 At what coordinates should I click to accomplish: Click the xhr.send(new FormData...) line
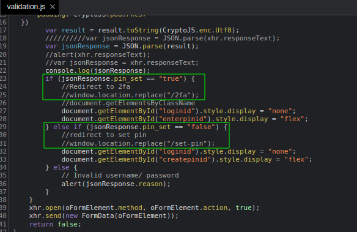point(104,215)
